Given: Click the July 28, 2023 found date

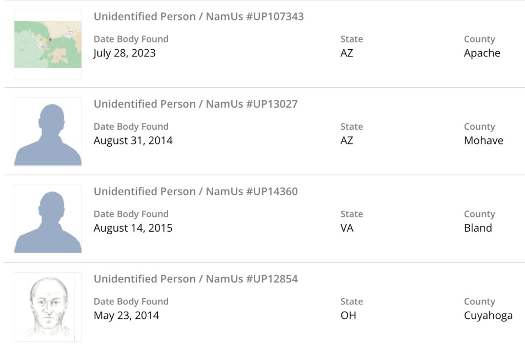Looking at the screenshot, I should [125, 53].
